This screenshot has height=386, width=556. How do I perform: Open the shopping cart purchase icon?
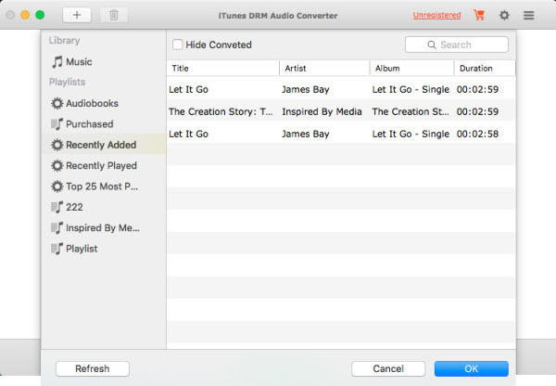point(479,15)
